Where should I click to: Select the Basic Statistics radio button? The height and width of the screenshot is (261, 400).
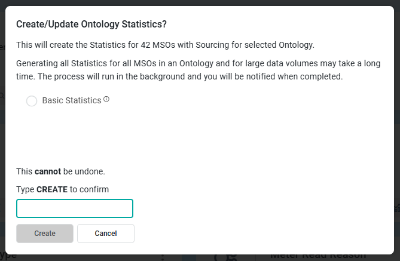[32, 102]
